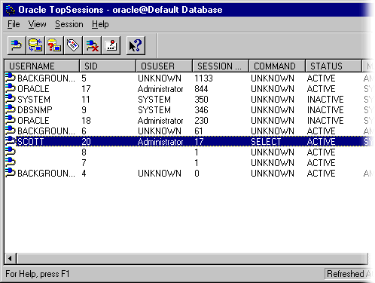This screenshot has width=375, height=283.
Task: Click the session icon for SID 4
Action: click(x=11, y=173)
